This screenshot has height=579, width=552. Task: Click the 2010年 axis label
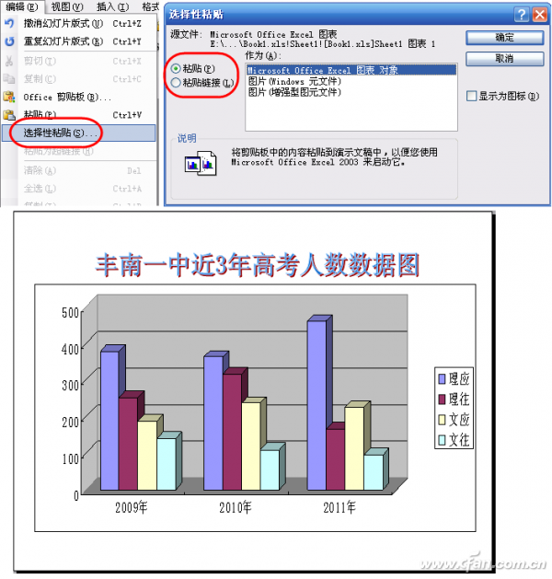[235, 508]
